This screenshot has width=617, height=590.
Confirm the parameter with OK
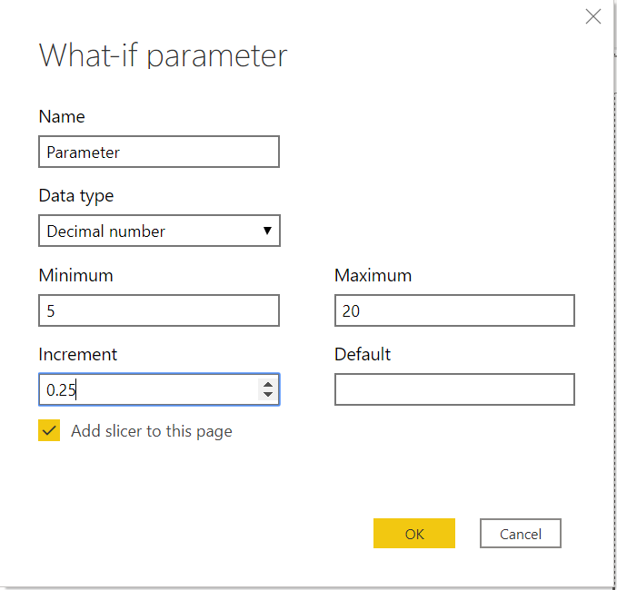[x=414, y=534]
